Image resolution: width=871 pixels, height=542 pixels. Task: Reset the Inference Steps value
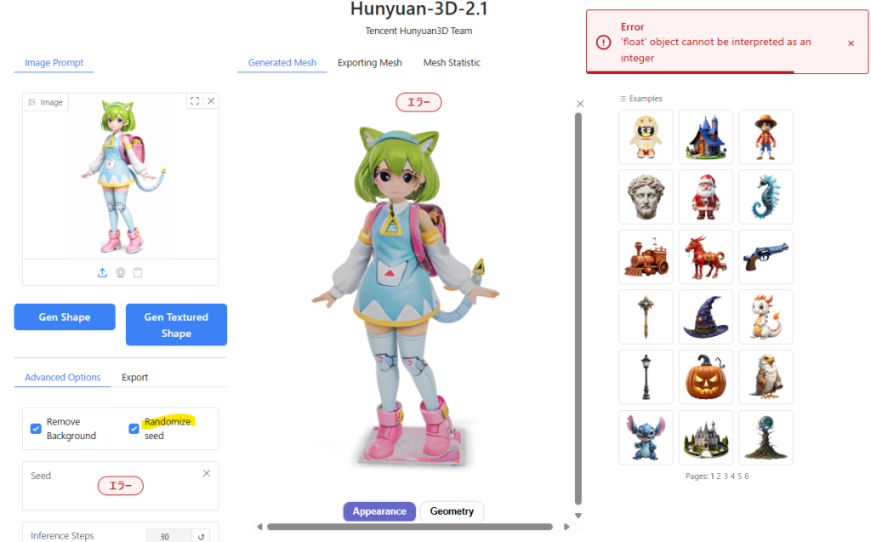tap(202, 536)
